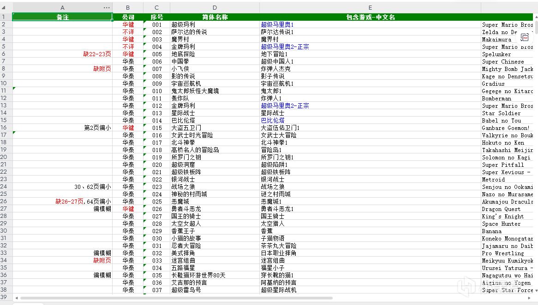Click the horizontal scrollbar left arrow
The image size is (538, 305).
16,298
